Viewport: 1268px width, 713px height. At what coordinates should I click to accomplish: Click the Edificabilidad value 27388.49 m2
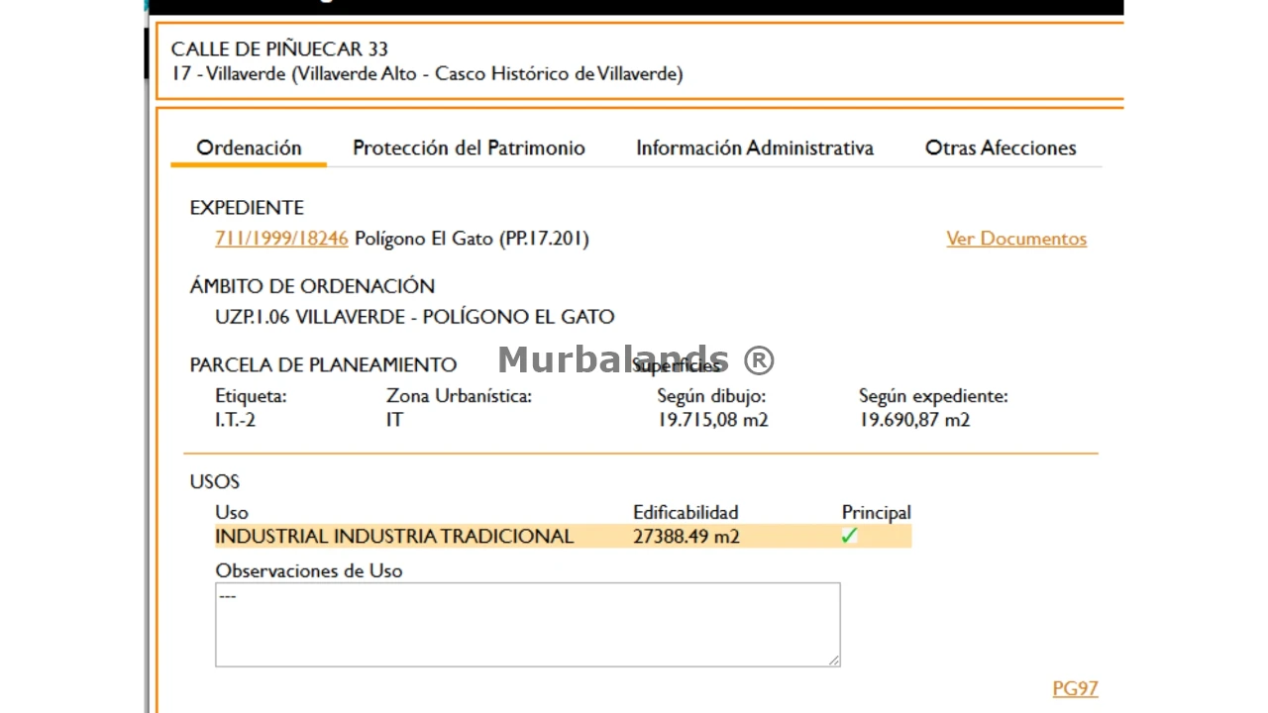[686, 537]
